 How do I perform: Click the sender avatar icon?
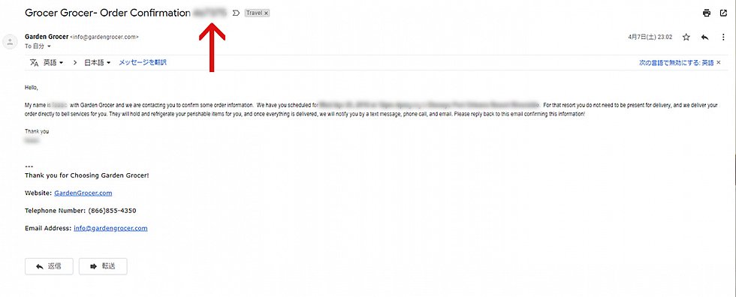tap(9, 42)
